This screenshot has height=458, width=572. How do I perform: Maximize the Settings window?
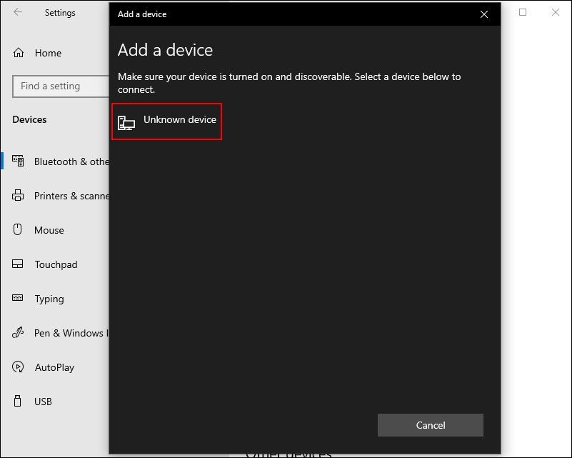523,12
